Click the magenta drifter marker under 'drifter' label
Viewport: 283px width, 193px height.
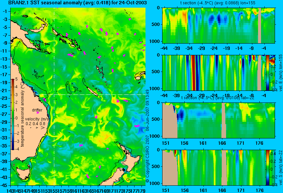[38, 113]
